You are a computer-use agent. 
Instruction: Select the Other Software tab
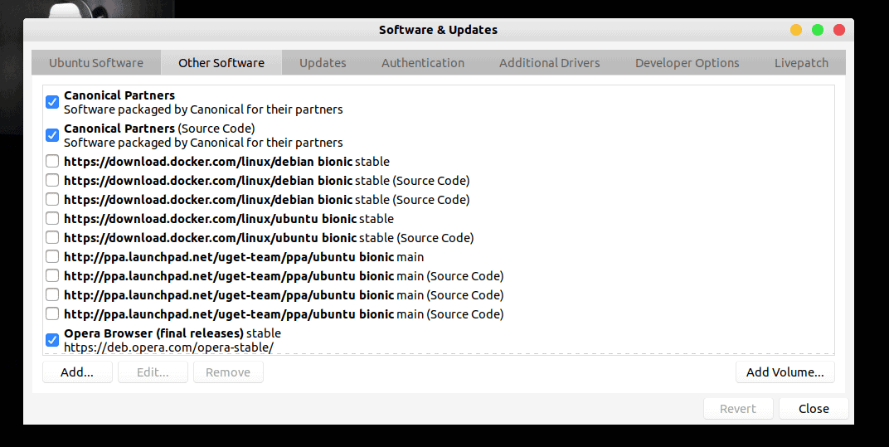(221, 63)
